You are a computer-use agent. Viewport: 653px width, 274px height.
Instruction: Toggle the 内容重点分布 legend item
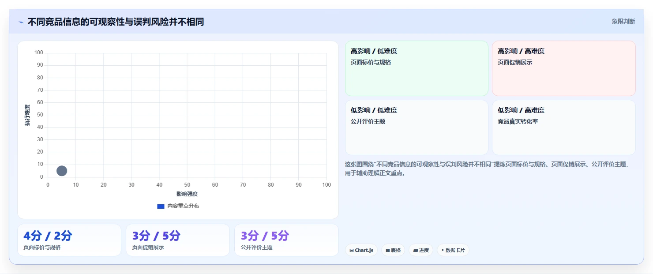[178, 206]
